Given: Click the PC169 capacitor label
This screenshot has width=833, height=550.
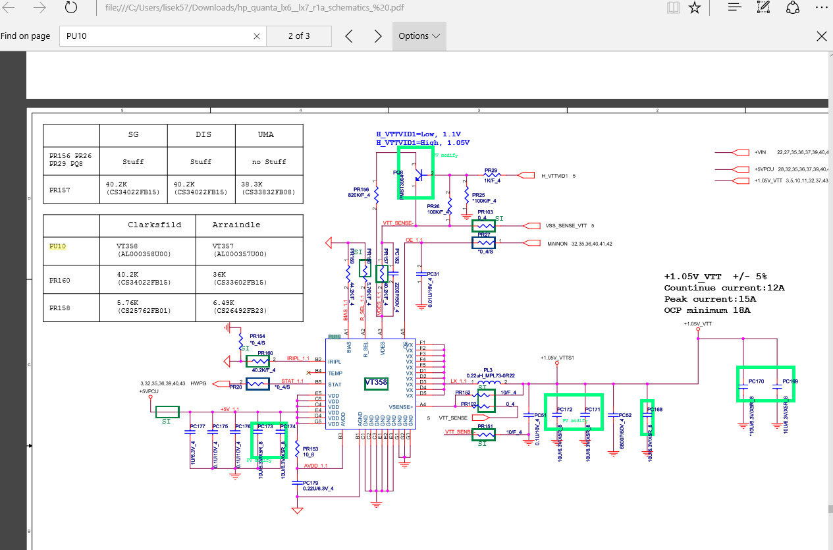Looking at the screenshot, I should [790, 381].
